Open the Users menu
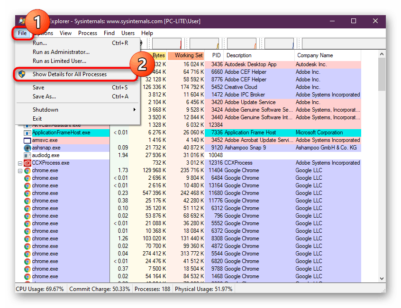 pos(128,33)
